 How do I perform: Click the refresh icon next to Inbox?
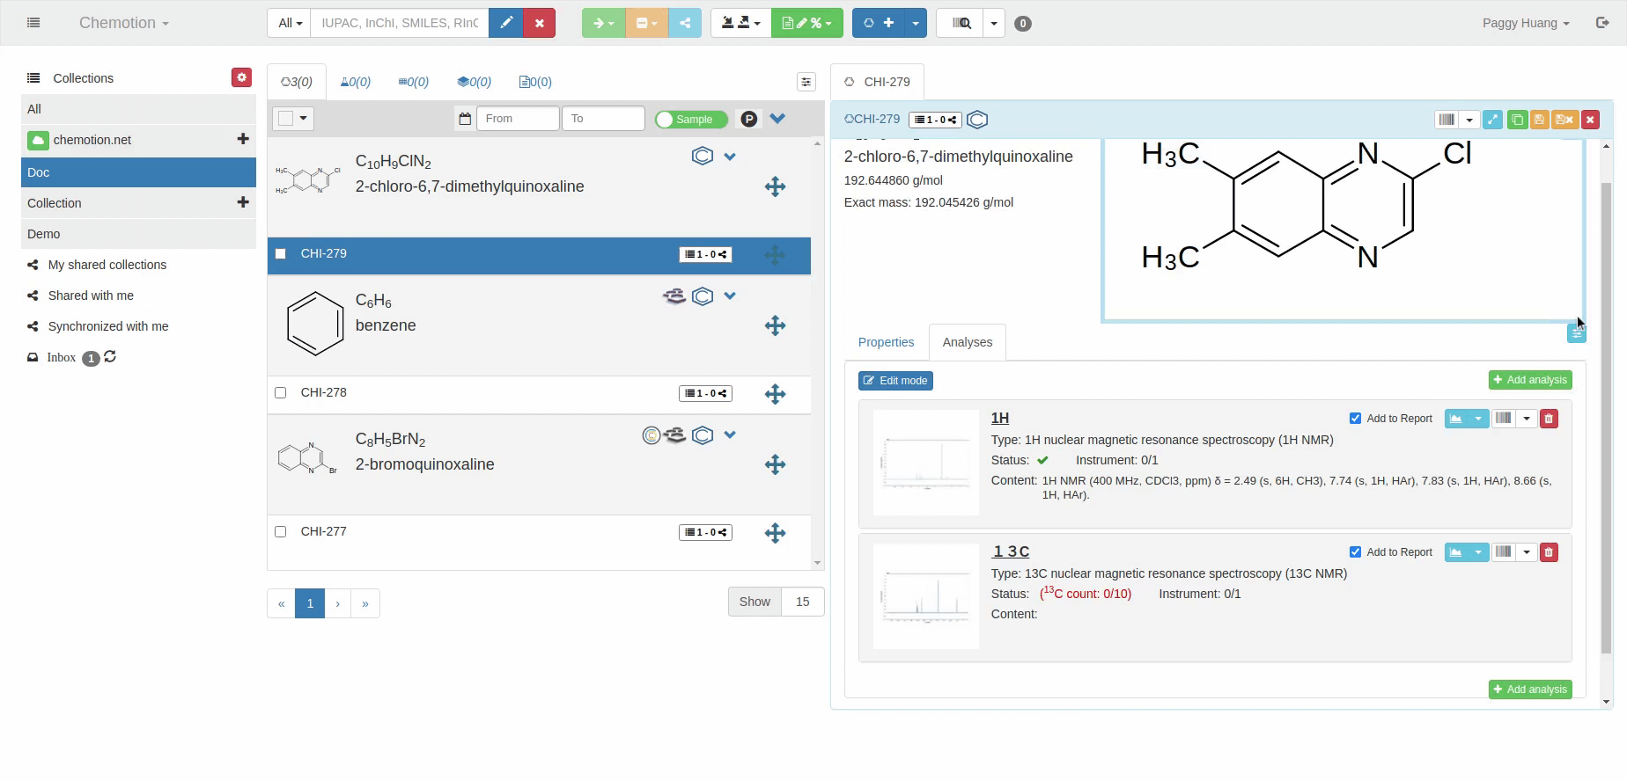(110, 357)
